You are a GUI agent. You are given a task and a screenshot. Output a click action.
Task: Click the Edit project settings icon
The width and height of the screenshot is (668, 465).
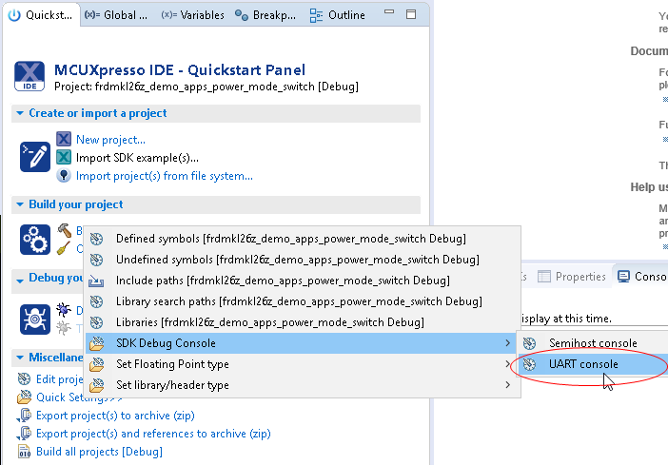[x=24, y=378]
